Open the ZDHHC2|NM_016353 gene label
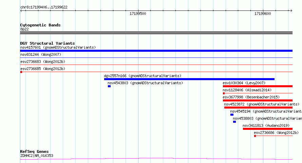 (37, 156)
